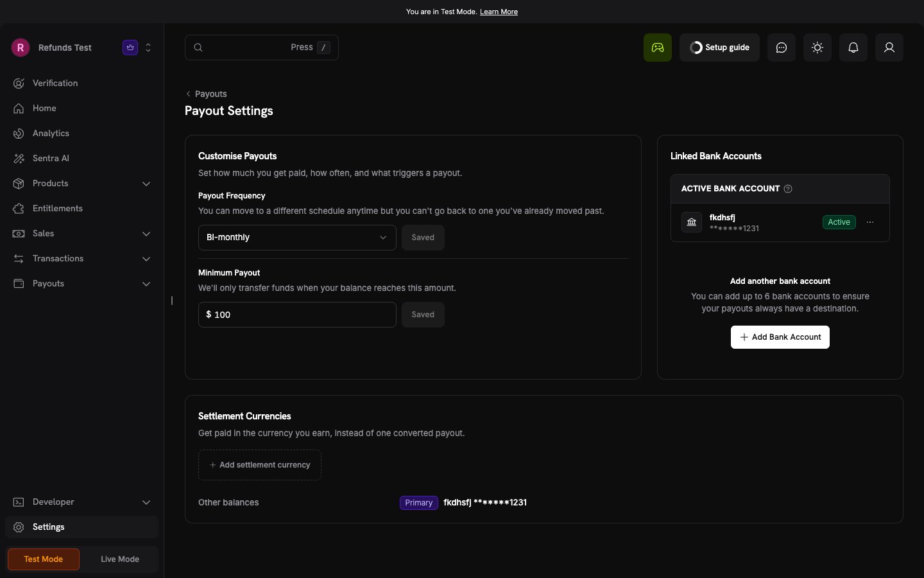Click the Setup guide button
Screen dimensions: 924x578
click(719, 48)
